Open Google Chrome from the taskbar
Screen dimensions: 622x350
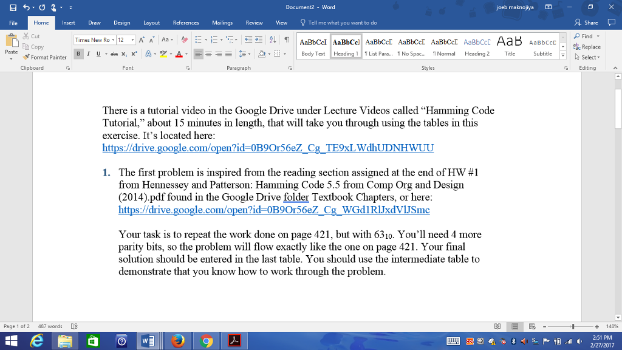[x=205, y=340]
